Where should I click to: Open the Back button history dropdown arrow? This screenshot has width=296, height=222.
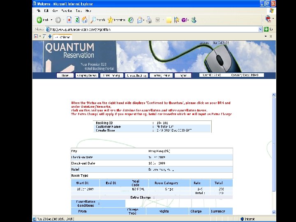click(x=51, y=20)
